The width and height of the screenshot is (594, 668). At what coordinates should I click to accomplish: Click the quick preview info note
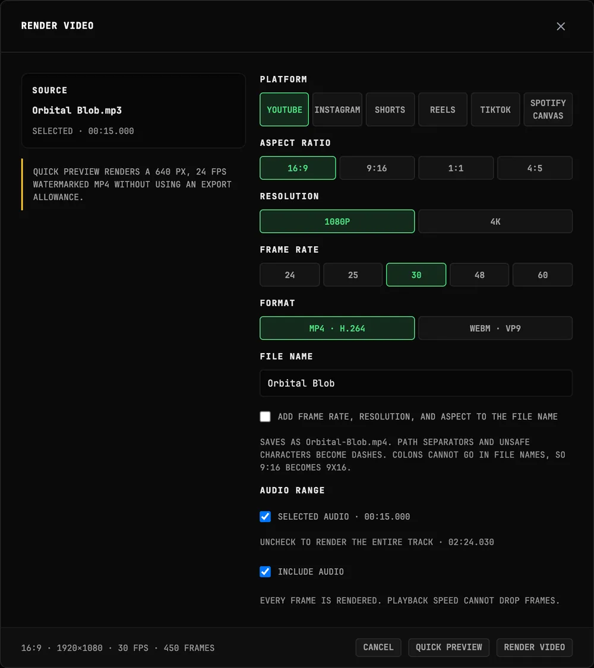[132, 185]
